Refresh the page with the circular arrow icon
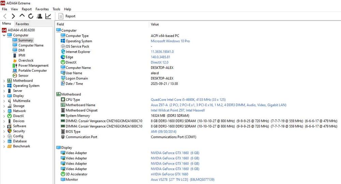This screenshot has height=184, width=341. (x=31, y=16)
